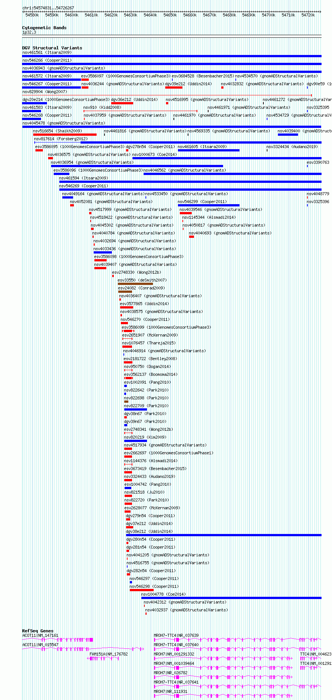Viewport: 332px width, 700px height.
Task: Open the nsv910 (Kidd2008) variant
Action: pyautogui.click(x=102, y=108)
